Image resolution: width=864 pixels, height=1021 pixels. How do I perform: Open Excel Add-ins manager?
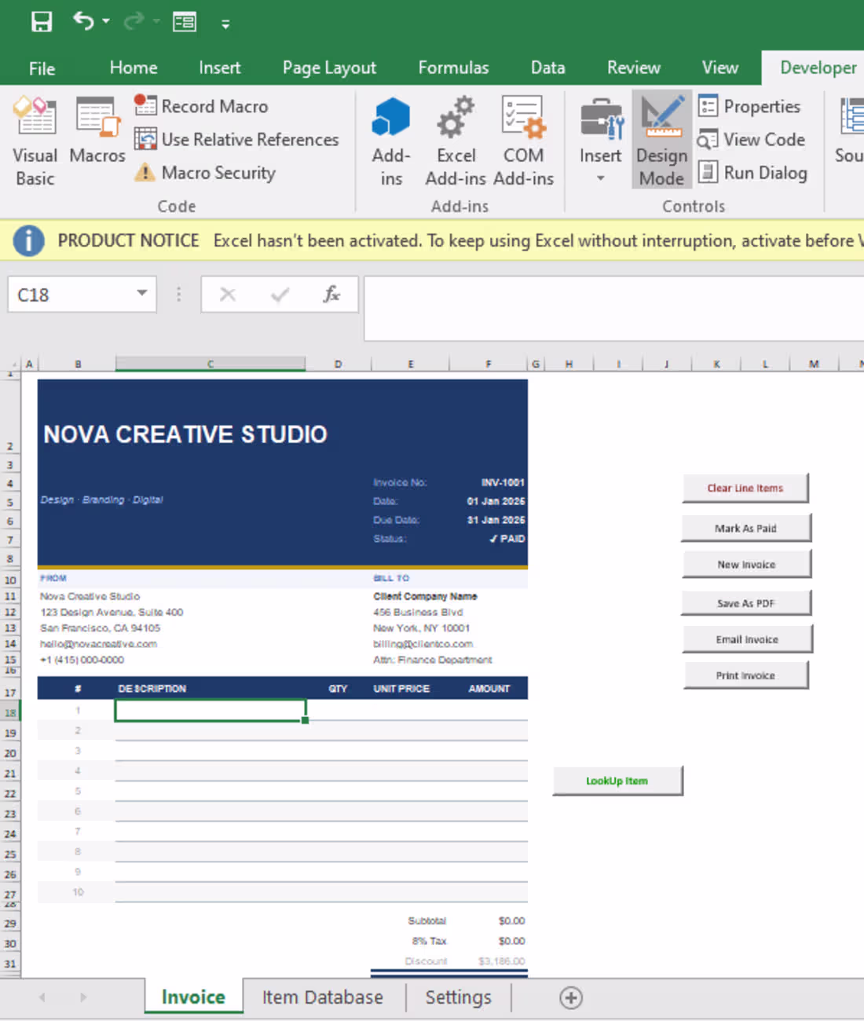[456, 141]
